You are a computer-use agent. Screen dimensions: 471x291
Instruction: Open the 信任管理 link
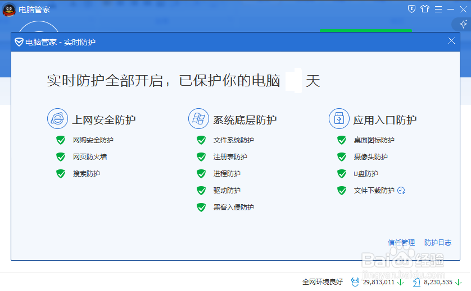(401, 242)
